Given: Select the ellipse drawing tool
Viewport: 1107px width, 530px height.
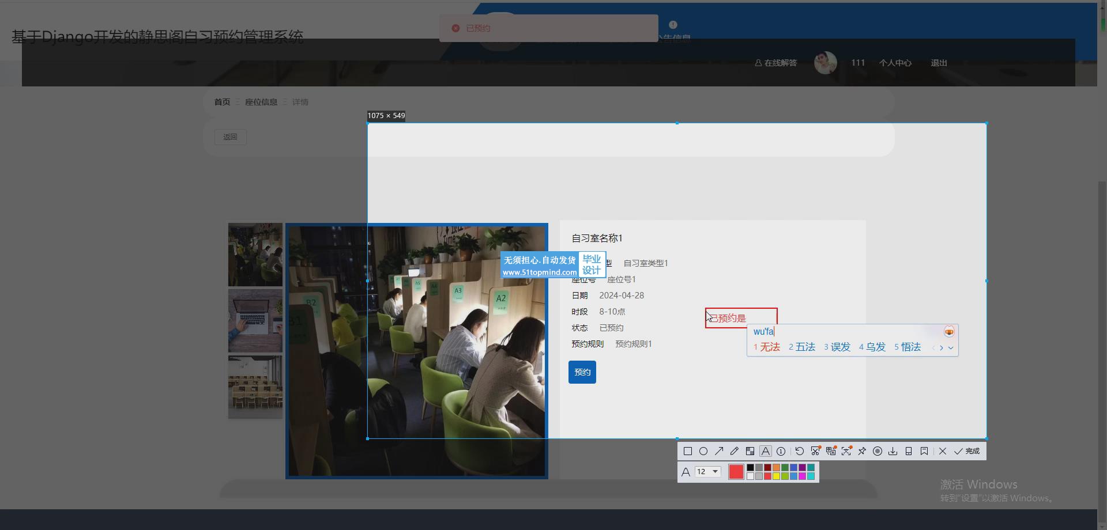Looking at the screenshot, I should point(703,451).
